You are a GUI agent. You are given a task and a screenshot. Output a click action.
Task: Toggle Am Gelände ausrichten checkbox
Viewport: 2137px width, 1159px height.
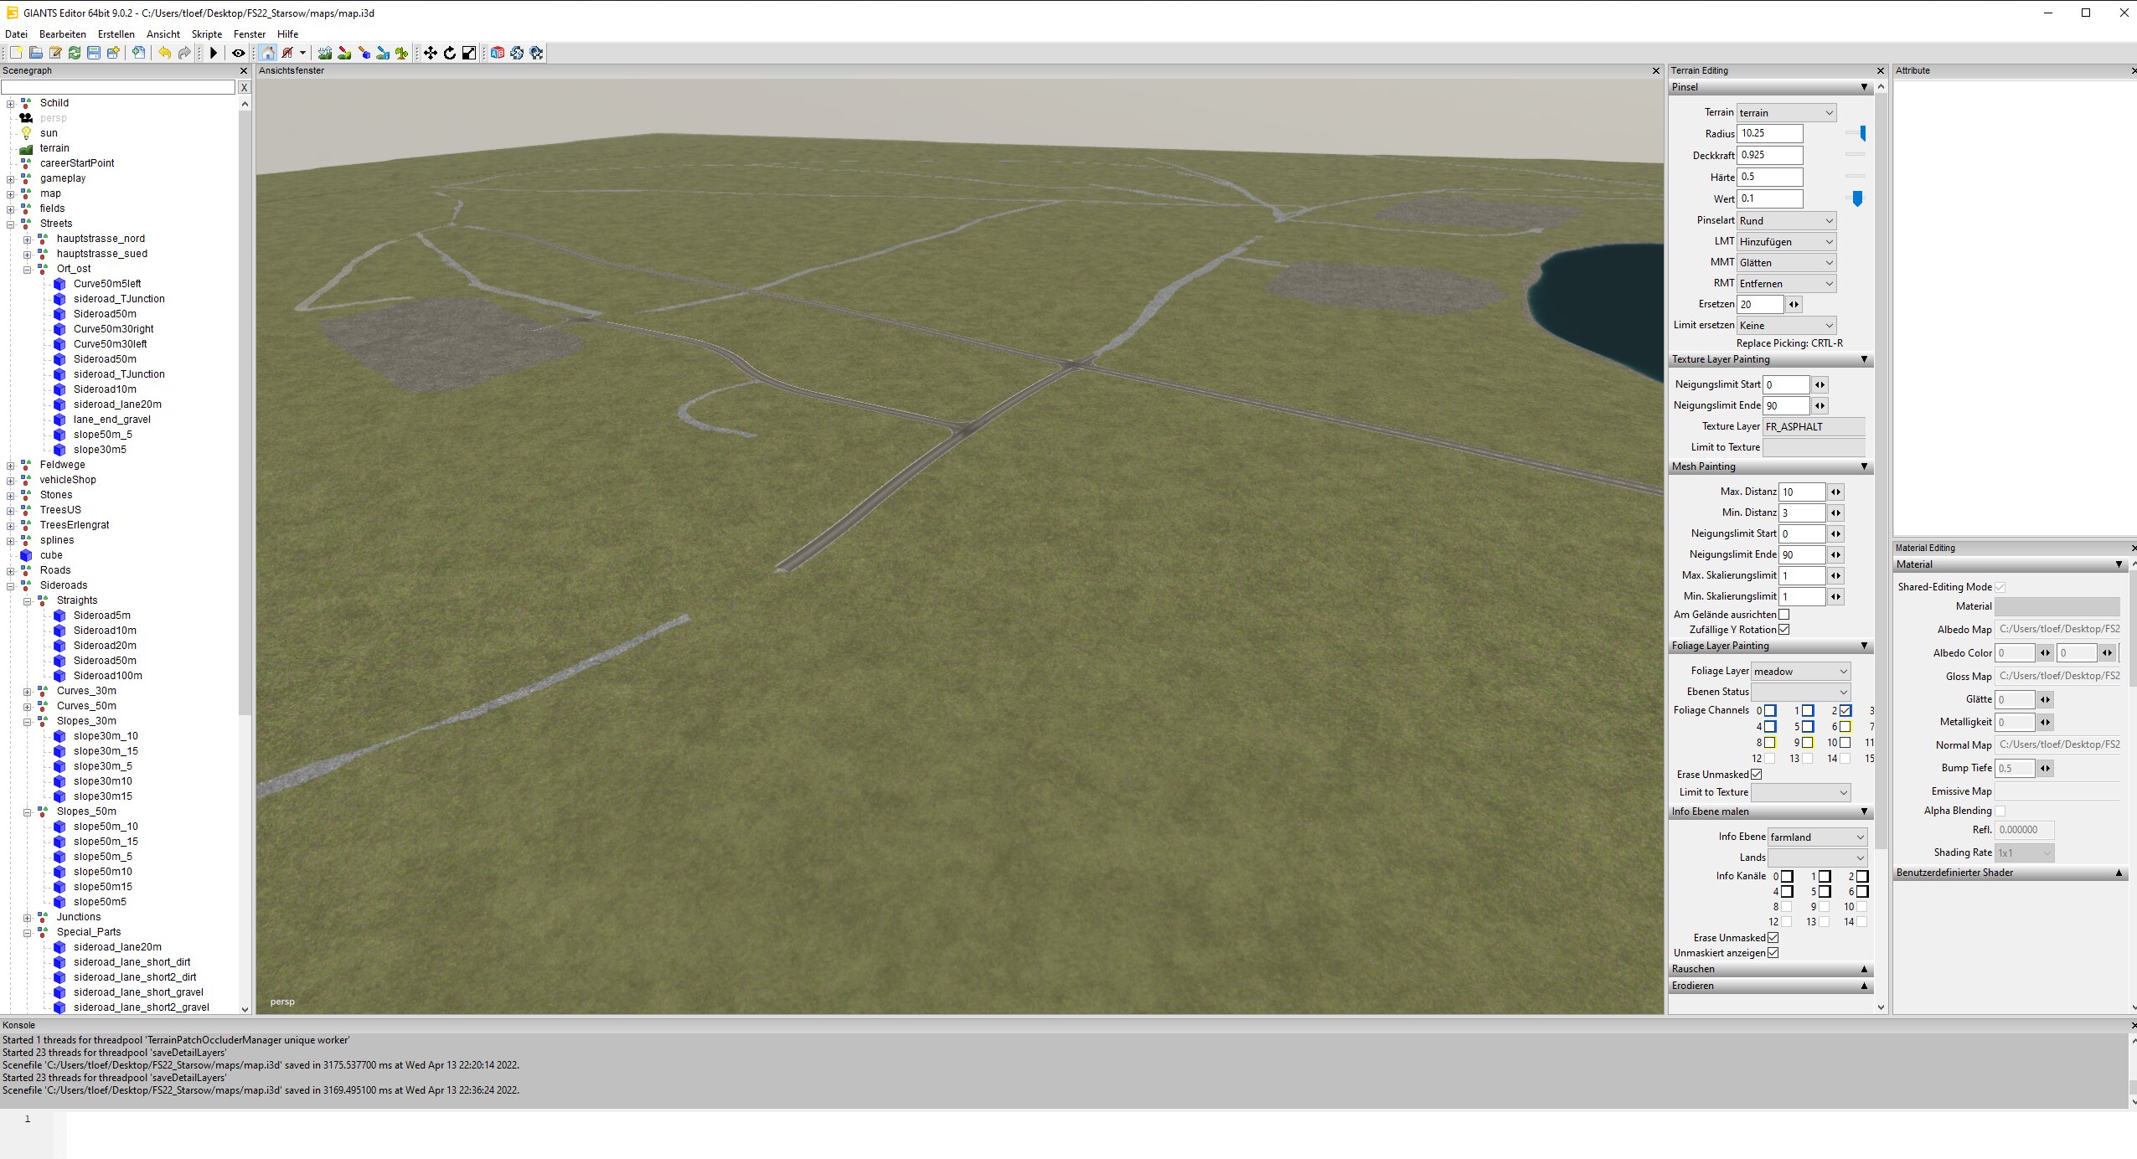(x=1783, y=614)
